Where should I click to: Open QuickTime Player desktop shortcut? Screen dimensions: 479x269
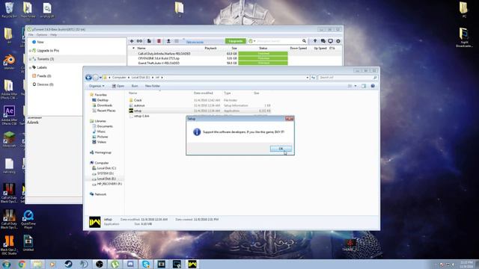[x=28, y=219]
